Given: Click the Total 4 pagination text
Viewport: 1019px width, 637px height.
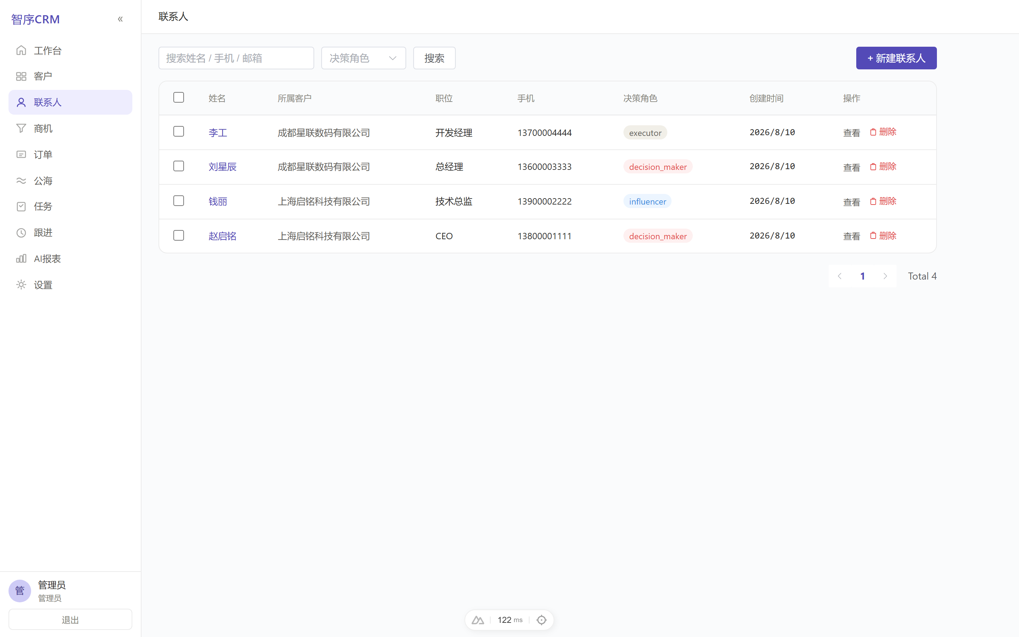Looking at the screenshot, I should (x=922, y=276).
